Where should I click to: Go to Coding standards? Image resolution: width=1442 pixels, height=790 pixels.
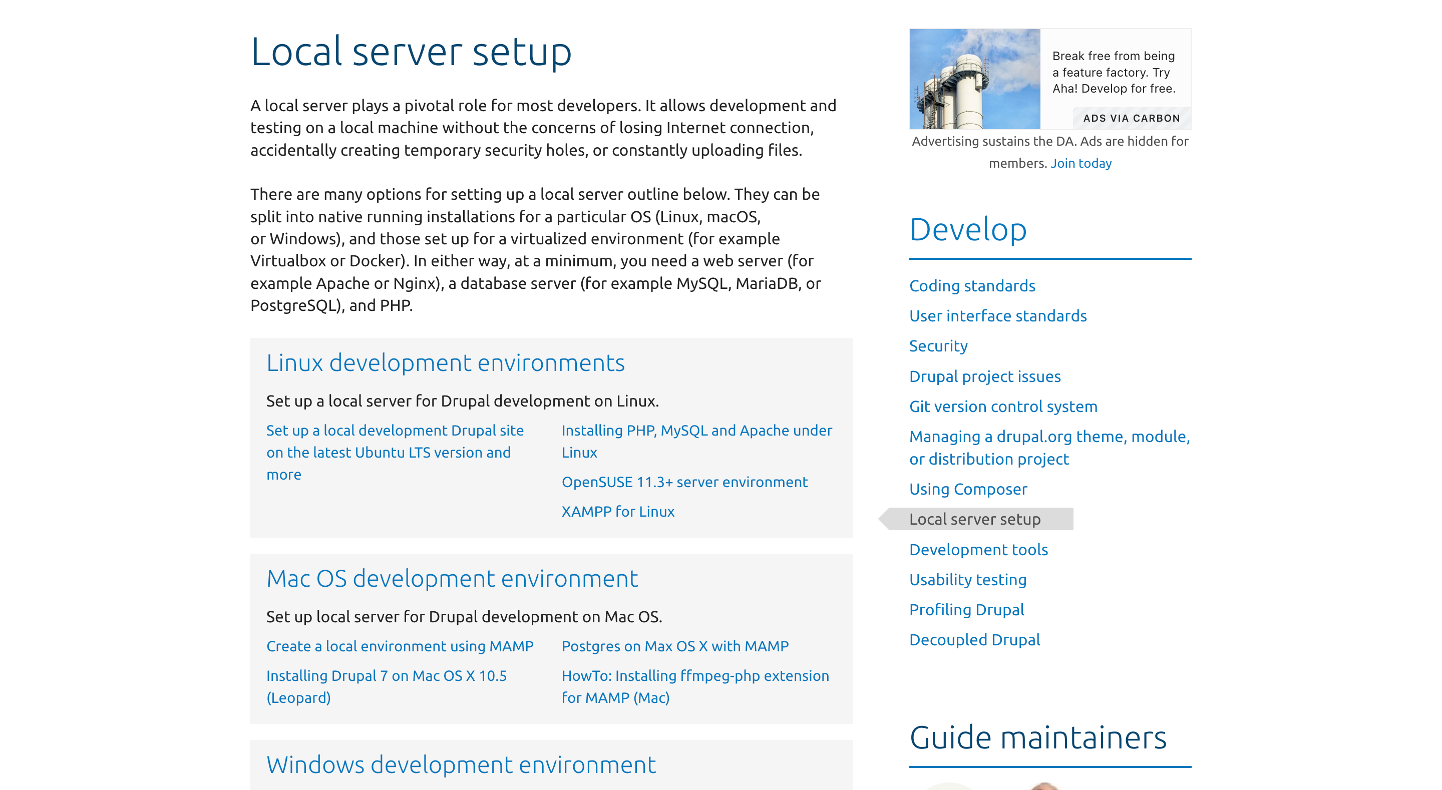972,285
